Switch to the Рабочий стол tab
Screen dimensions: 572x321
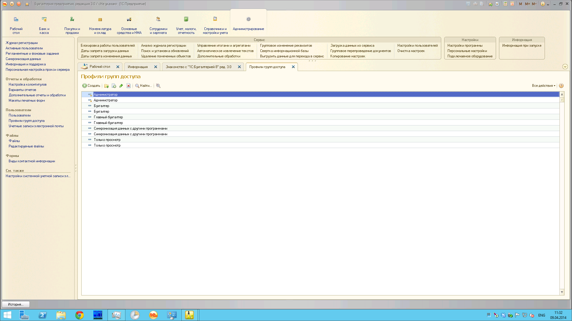(x=100, y=67)
